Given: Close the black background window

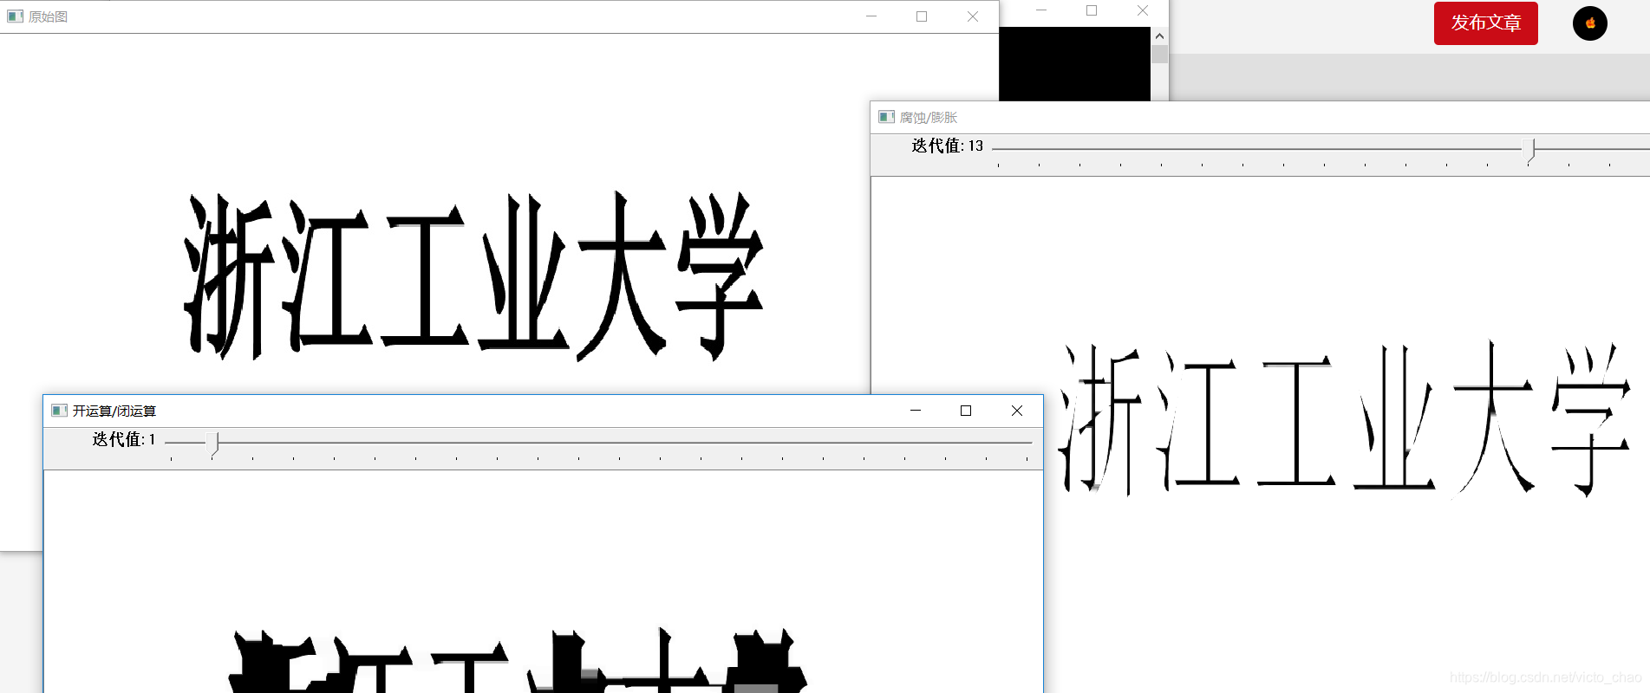Looking at the screenshot, I should pyautogui.click(x=1143, y=10).
